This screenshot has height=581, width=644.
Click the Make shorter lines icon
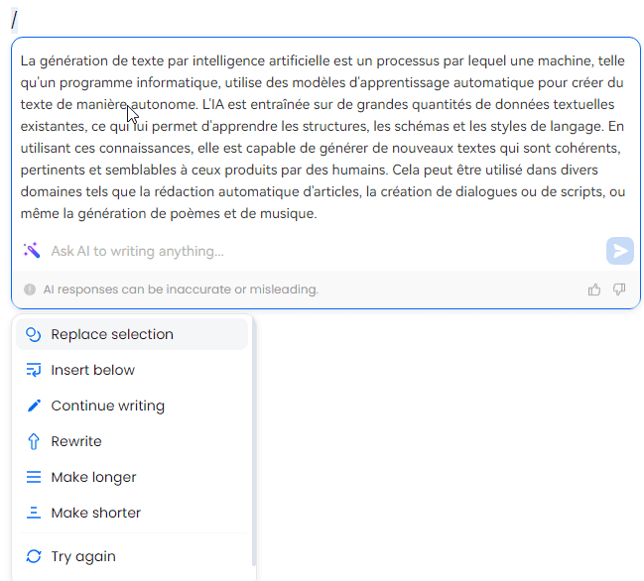[34, 513]
